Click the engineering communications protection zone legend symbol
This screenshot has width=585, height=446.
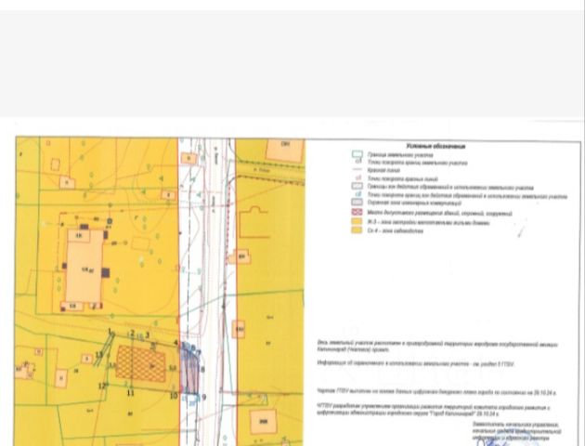pyautogui.click(x=357, y=203)
